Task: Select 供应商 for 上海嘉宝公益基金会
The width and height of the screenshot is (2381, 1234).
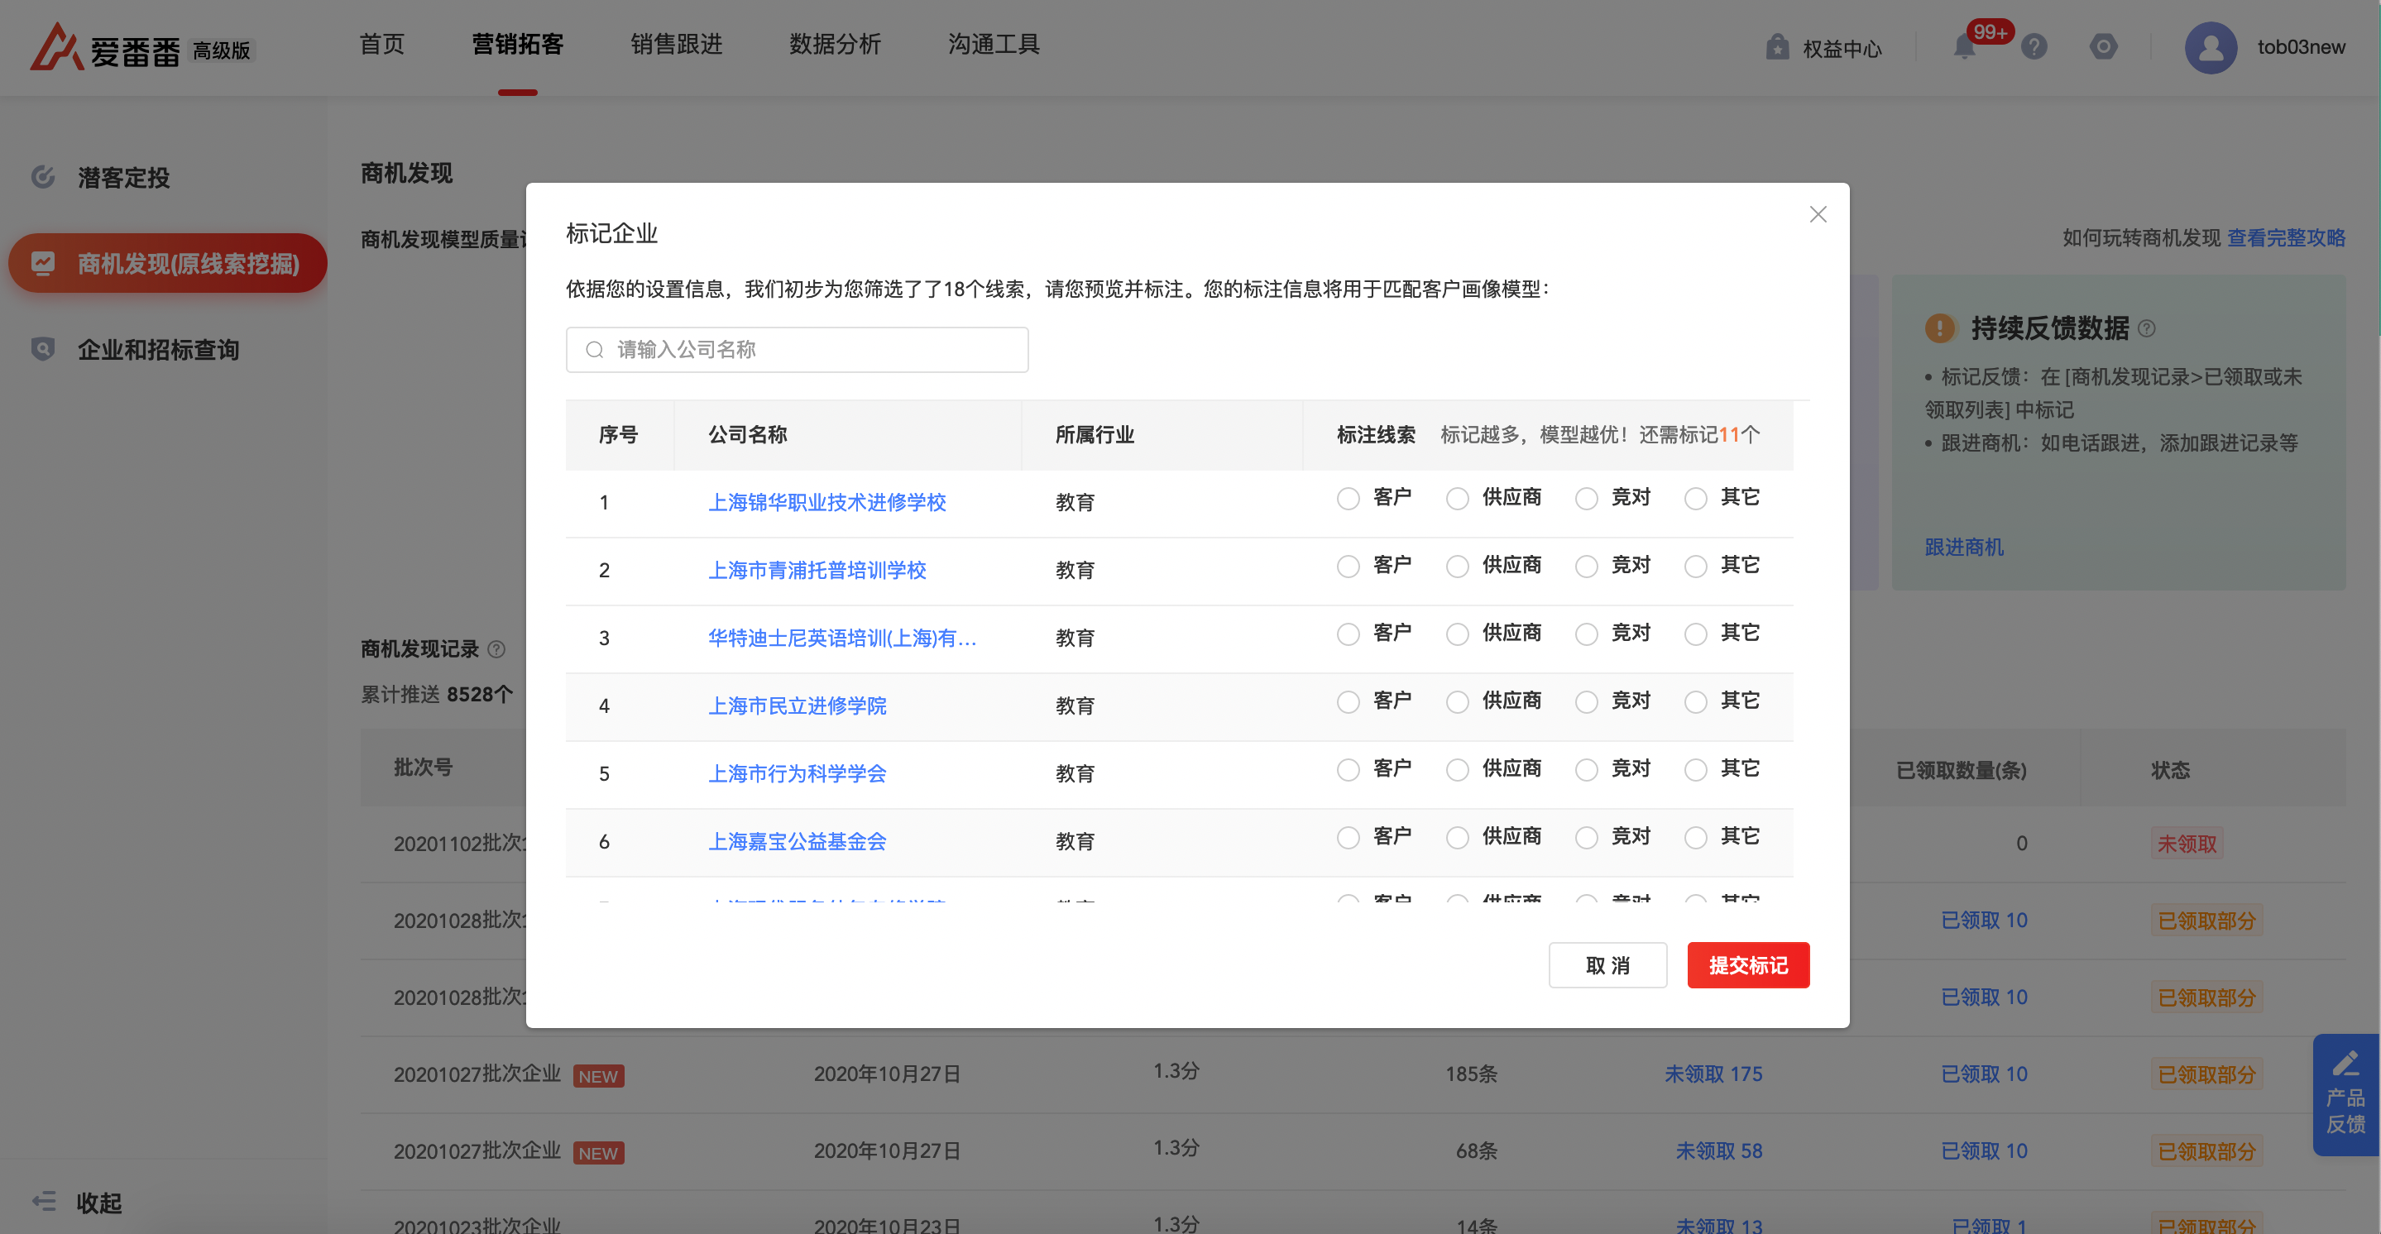Action: [x=1457, y=838]
